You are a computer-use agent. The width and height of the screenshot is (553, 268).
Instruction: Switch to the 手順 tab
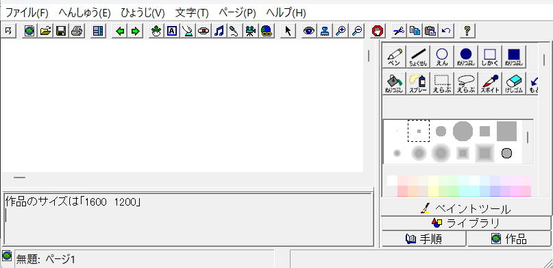(x=423, y=239)
